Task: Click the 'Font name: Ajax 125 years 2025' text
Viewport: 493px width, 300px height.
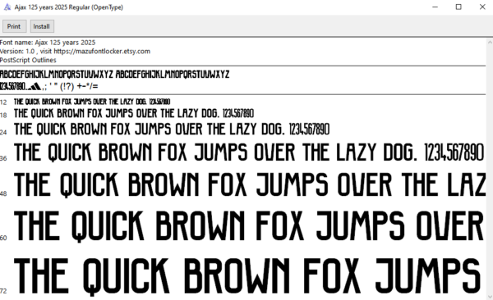Action: click(x=48, y=43)
